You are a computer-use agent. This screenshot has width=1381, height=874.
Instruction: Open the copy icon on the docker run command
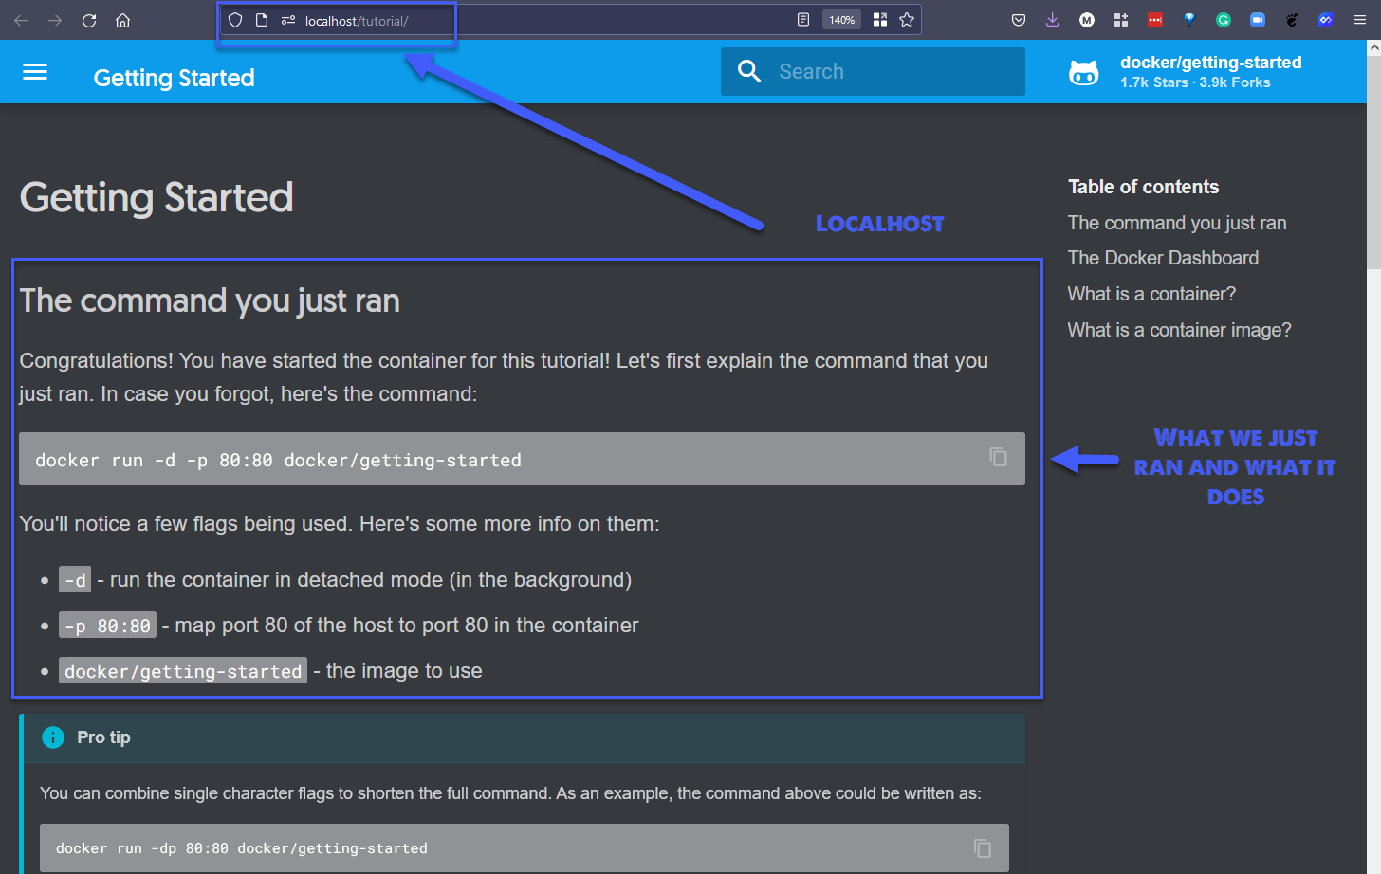(998, 457)
